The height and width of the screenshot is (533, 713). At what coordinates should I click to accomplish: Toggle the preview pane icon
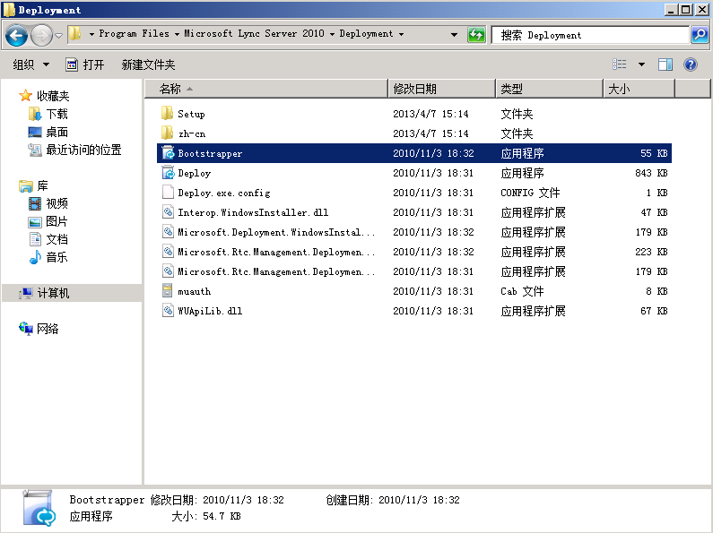coord(665,64)
